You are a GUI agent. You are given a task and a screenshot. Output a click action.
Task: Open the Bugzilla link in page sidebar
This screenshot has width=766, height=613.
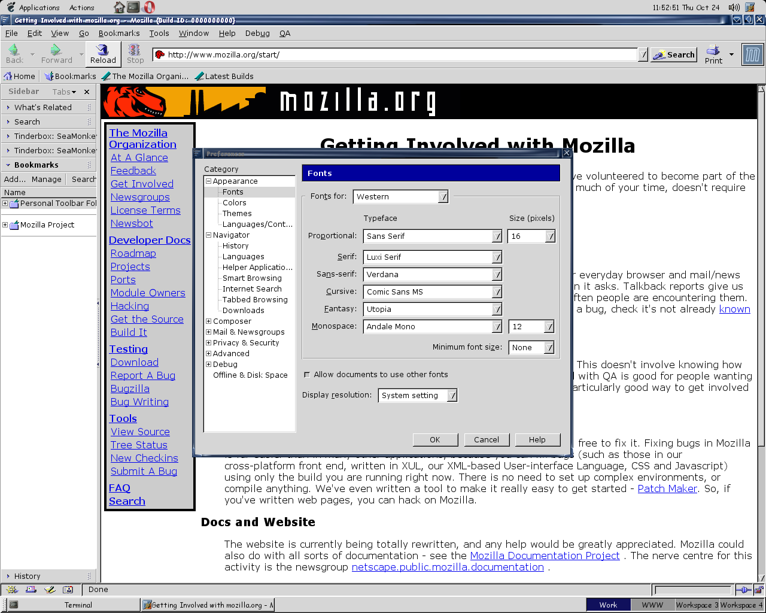point(130,389)
